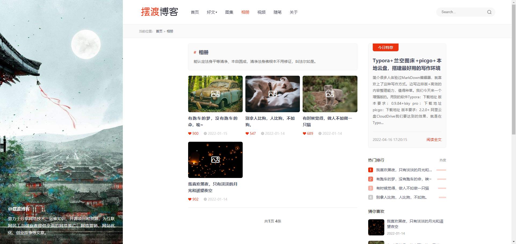Click 2022-04-16 17:20:15 timestamp text

[x=390, y=140]
